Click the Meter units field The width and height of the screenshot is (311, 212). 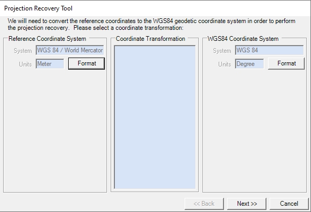click(50, 64)
